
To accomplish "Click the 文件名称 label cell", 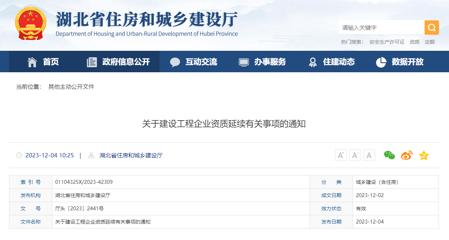I will (x=30, y=222).
